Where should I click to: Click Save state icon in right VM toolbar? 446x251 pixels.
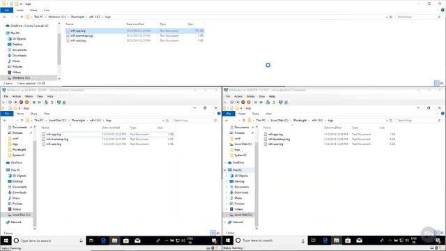[249, 102]
